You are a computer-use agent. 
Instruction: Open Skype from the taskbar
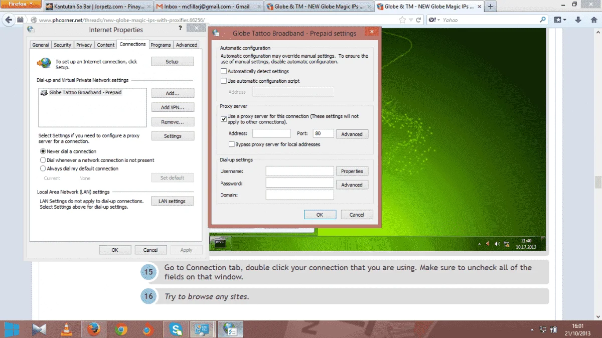tap(176, 329)
